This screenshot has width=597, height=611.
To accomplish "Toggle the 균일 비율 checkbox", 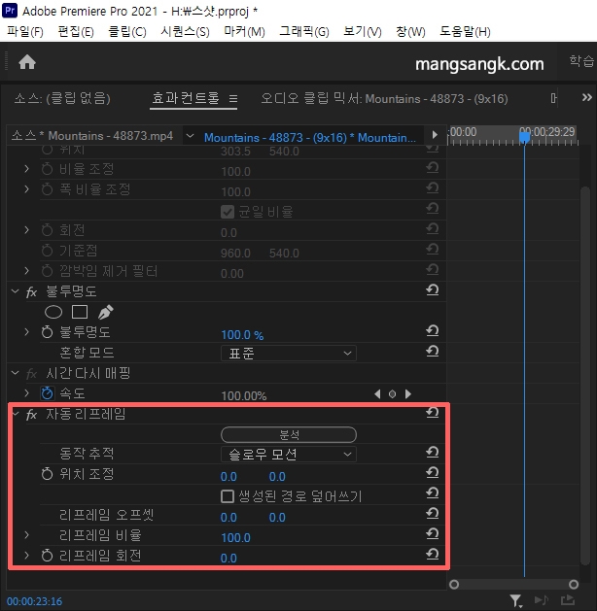I will click(x=228, y=212).
